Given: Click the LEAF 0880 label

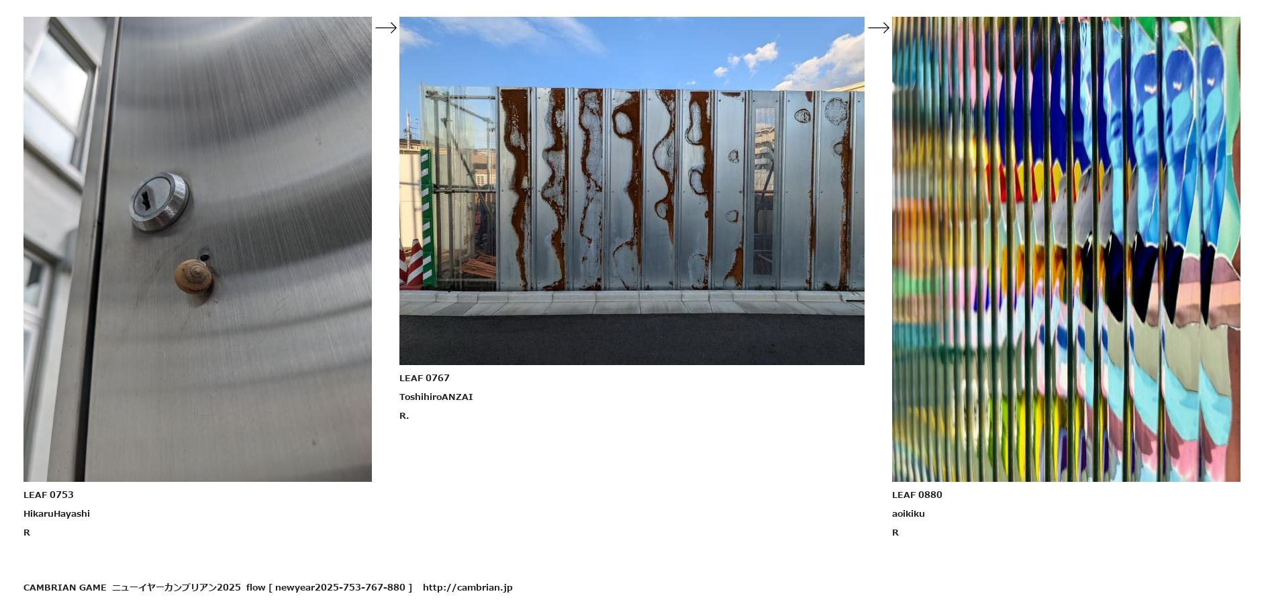Looking at the screenshot, I should pos(917,495).
